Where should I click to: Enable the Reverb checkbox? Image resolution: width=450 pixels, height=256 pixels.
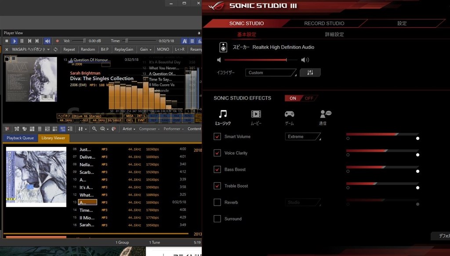[217, 203]
